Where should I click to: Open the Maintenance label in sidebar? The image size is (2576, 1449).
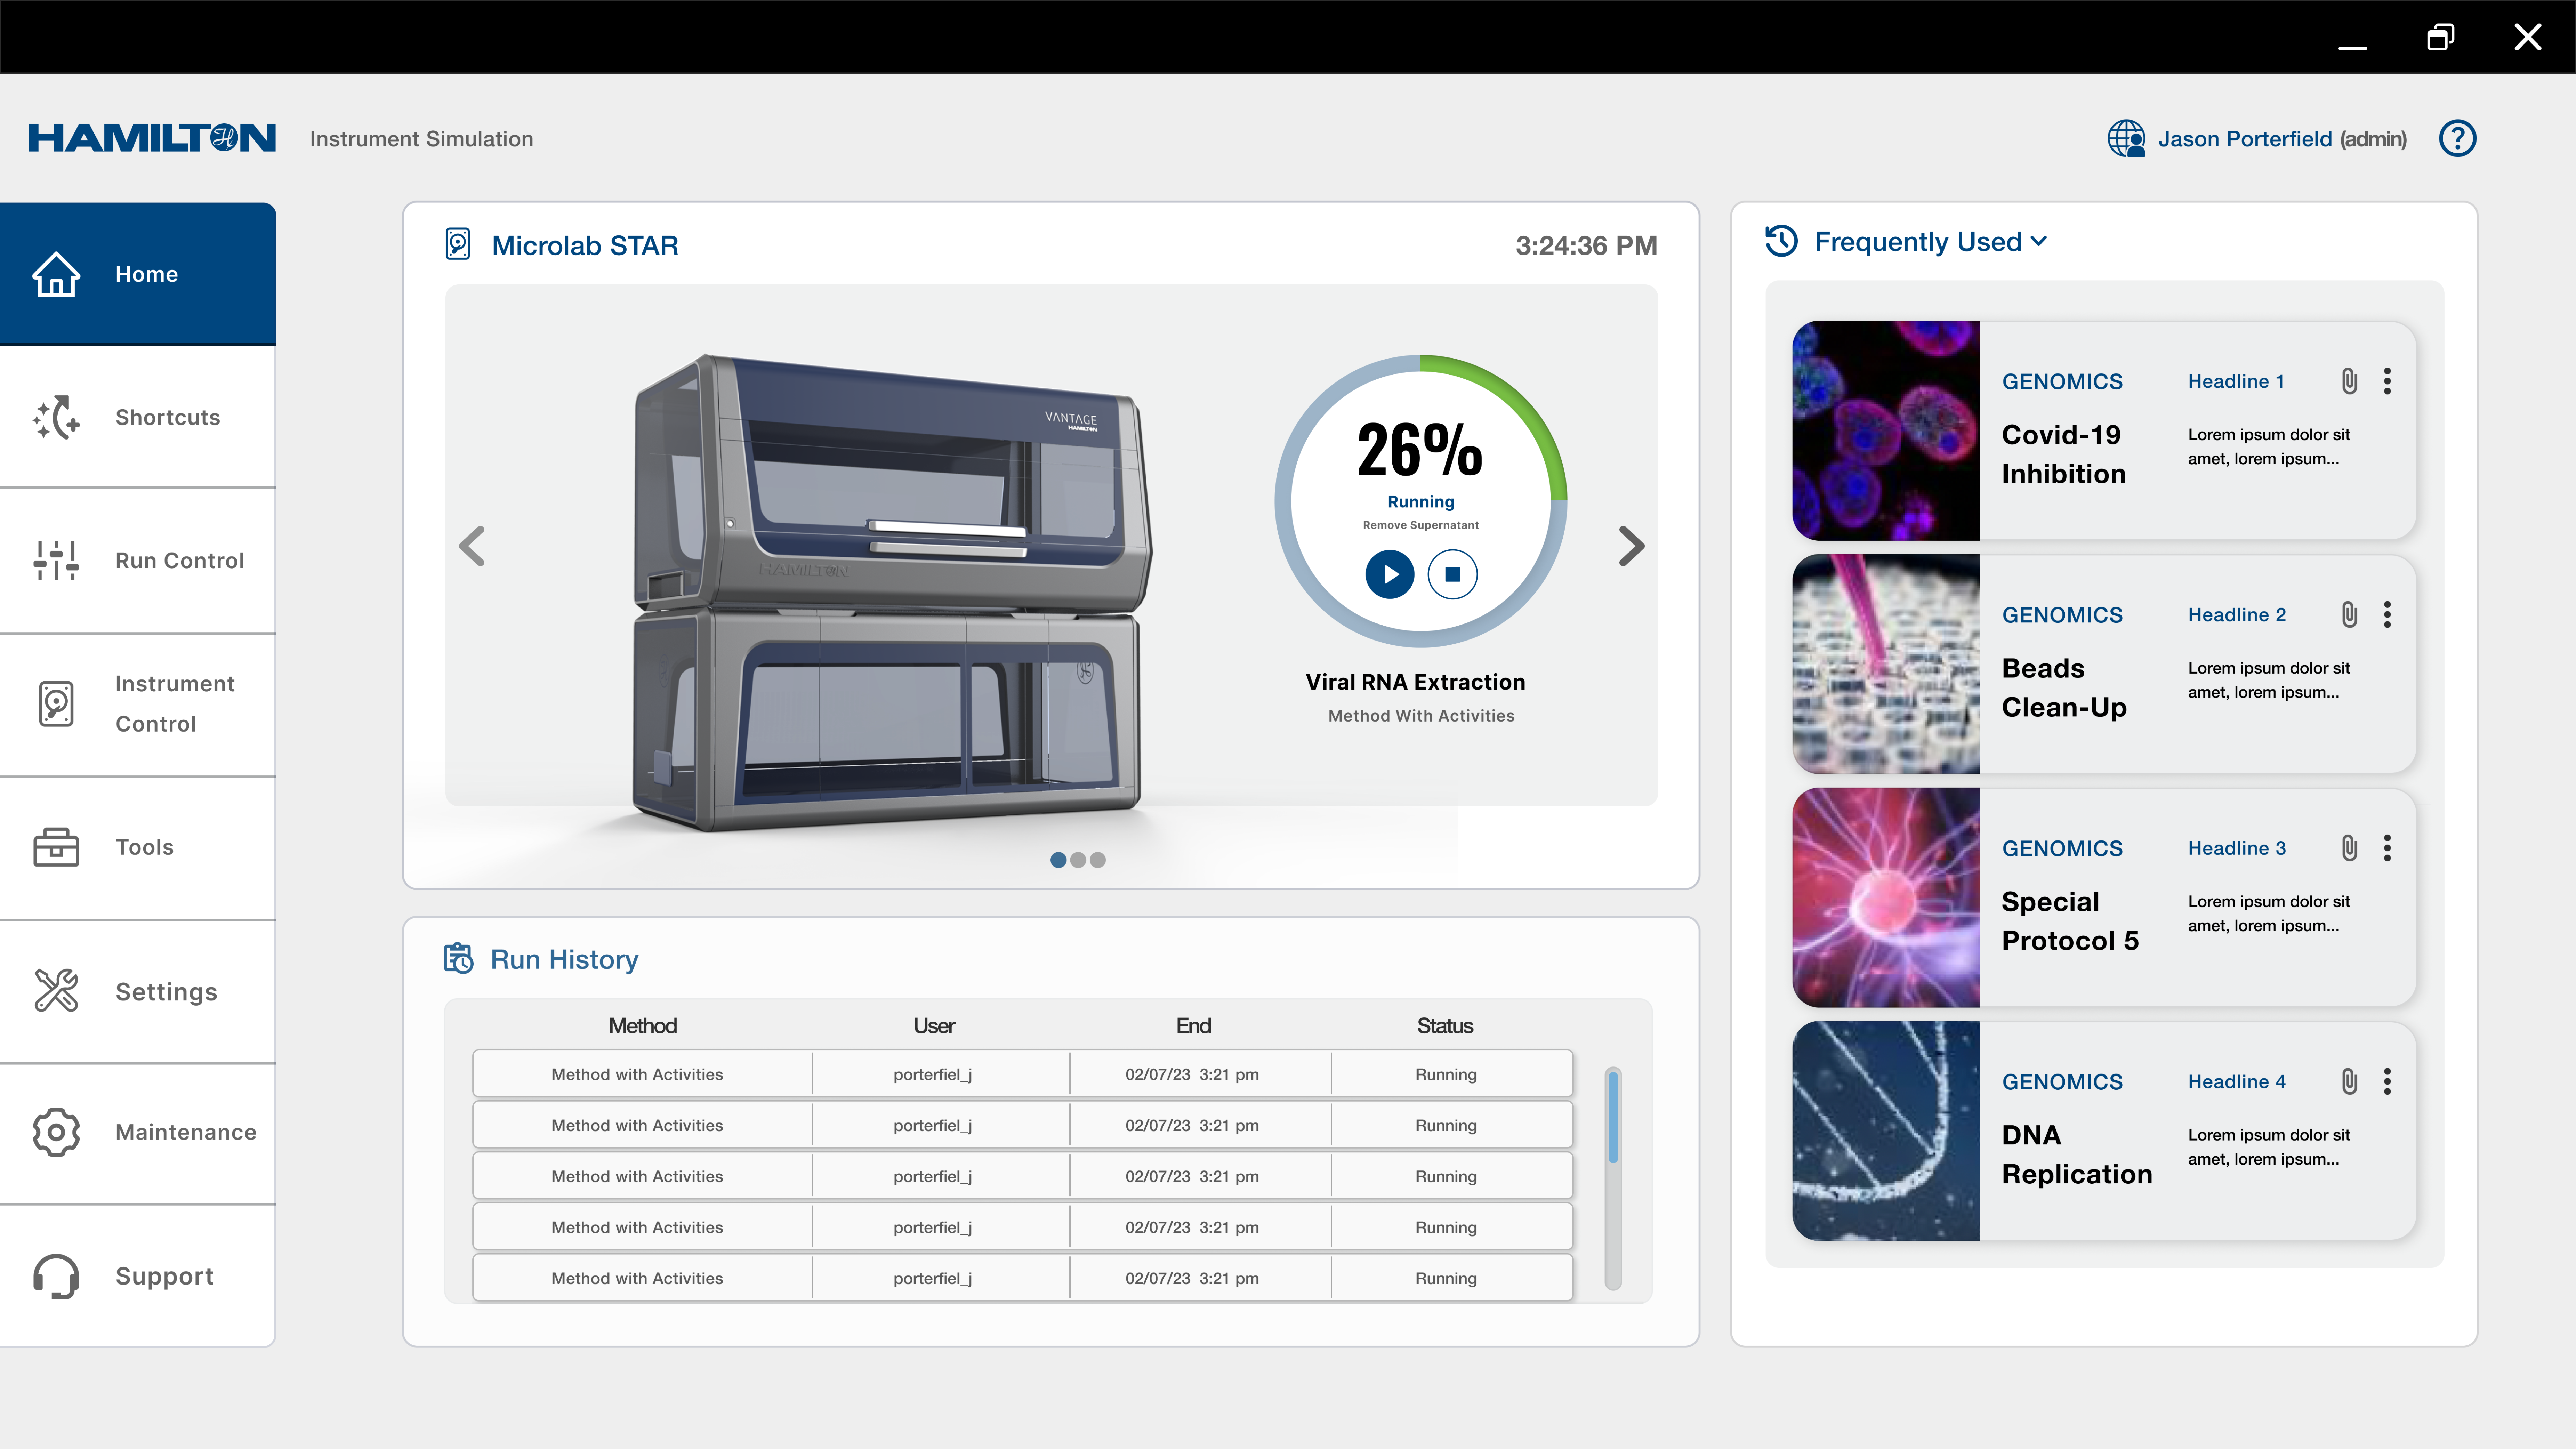(186, 1132)
